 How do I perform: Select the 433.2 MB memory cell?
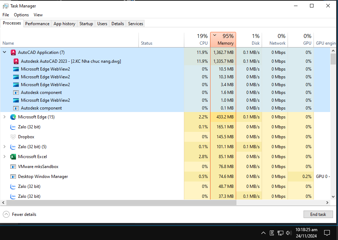pos(223,117)
